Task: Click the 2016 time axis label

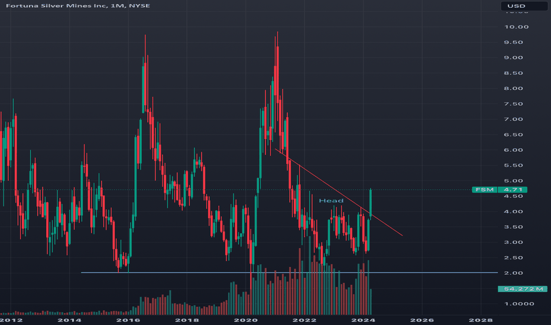Action: tap(128, 320)
